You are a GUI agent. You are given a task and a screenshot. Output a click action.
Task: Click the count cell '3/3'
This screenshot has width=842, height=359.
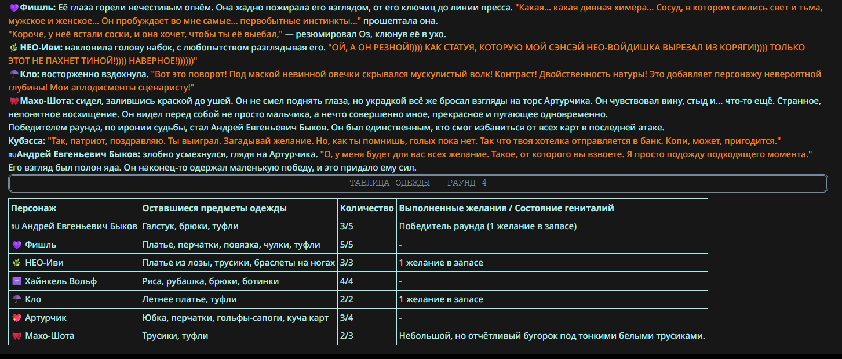coord(367,263)
